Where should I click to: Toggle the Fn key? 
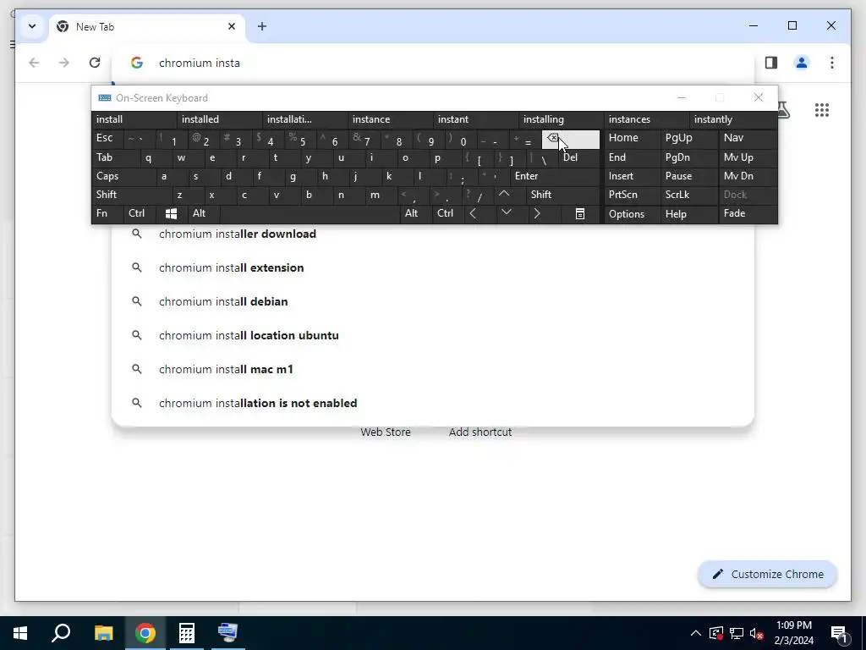tap(107, 213)
